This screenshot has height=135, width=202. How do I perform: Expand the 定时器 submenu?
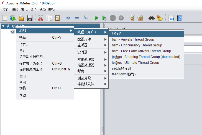coord(91,52)
